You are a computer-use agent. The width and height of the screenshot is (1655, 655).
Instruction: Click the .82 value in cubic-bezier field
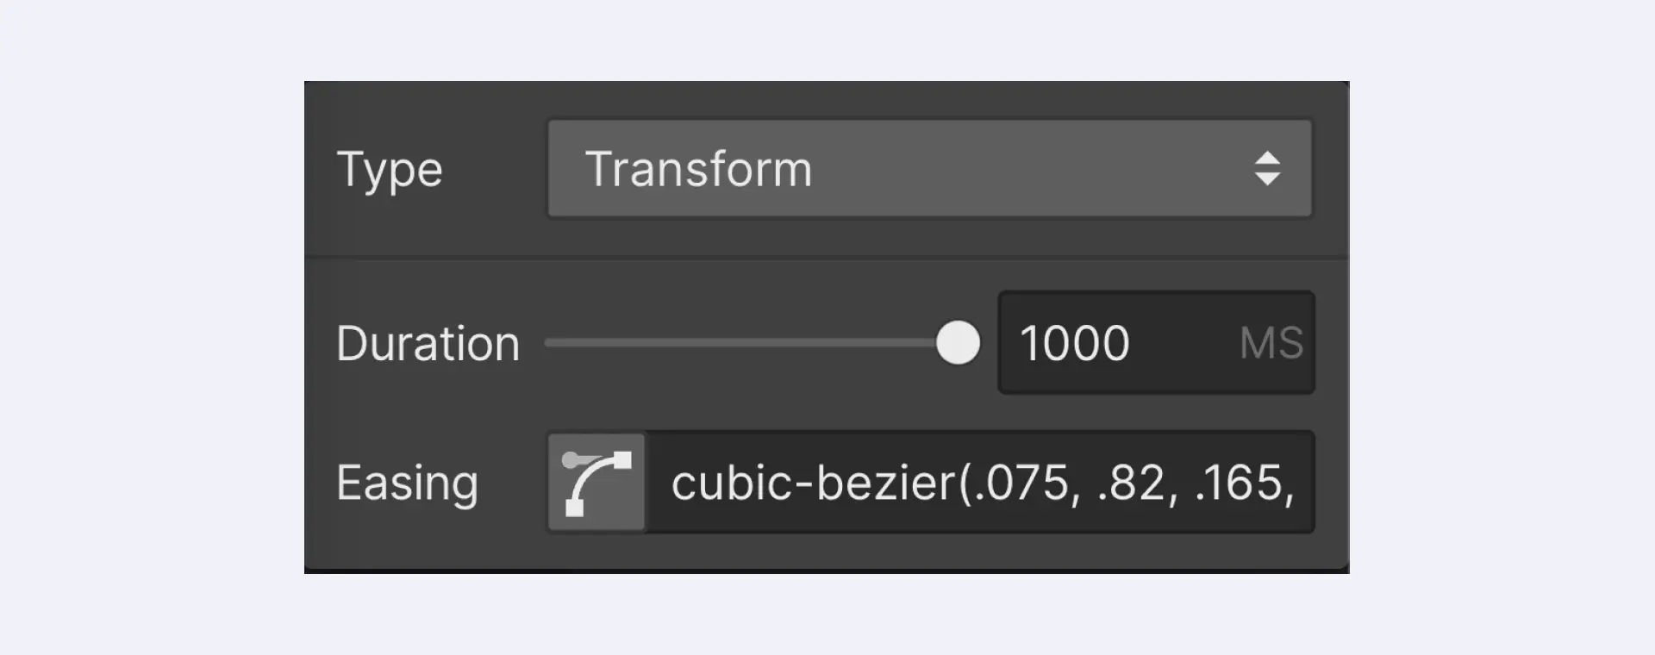[1131, 483]
